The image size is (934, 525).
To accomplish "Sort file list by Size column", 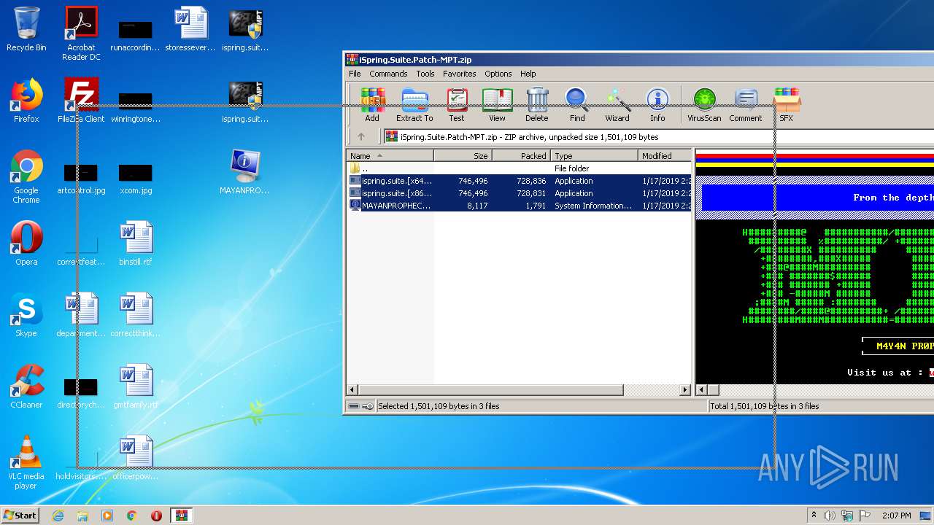I will point(463,155).
